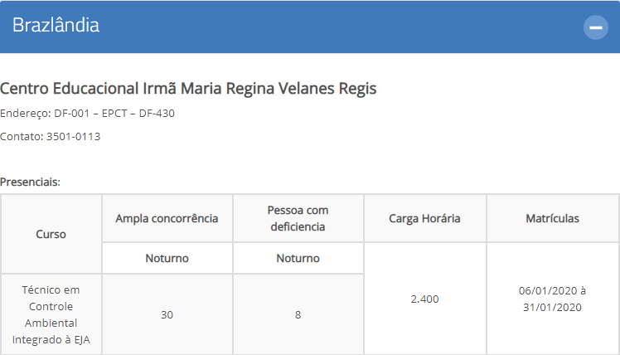620x355 pixels.
Task: Select the school name heading
Action: pyautogui.click(x=188, y=88)
